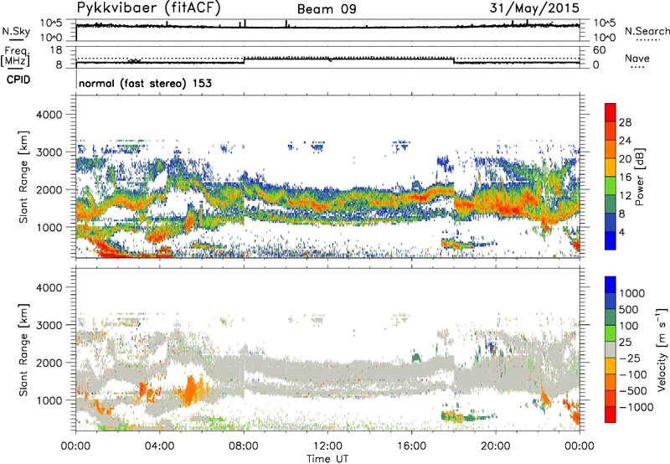Click the "28" value on power color bar
The width and height of the screenshot is (670, 464).
tap(625, 122)
